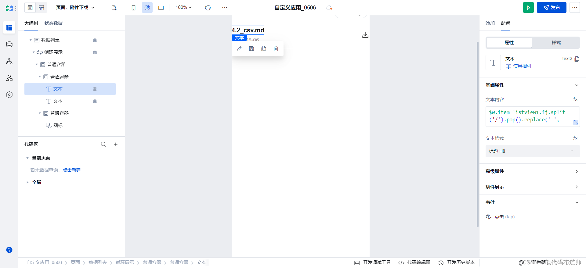Viewport: 586px width, 268px height.
Task: Expand the 全局 code section
Action: pos(27,182)
